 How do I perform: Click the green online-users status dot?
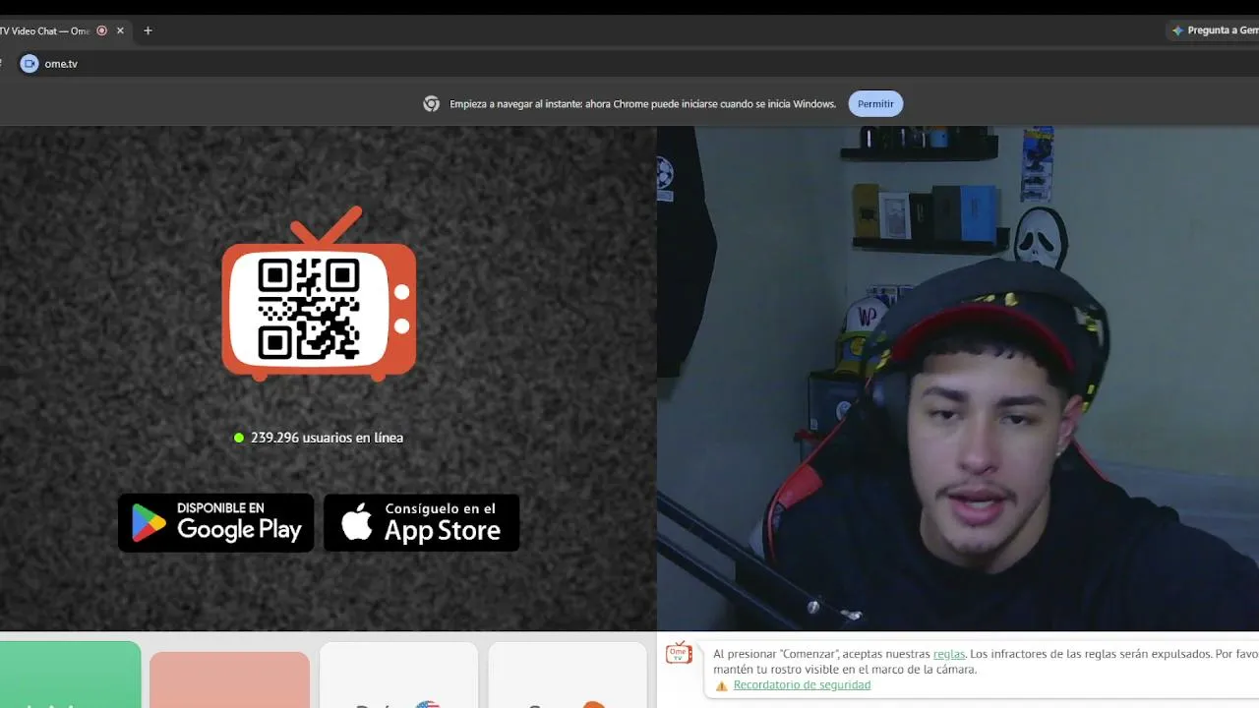click(239, 438)
